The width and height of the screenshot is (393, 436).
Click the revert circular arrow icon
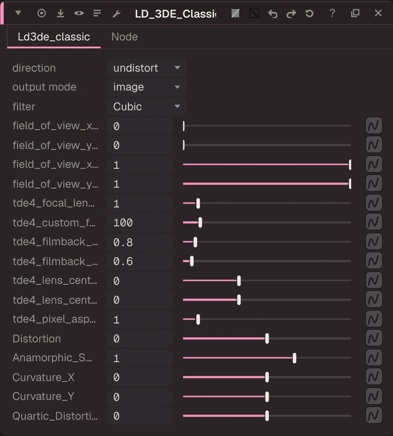pos(309,13)
